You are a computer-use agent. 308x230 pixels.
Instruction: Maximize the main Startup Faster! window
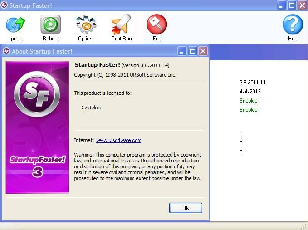(292, 5)
